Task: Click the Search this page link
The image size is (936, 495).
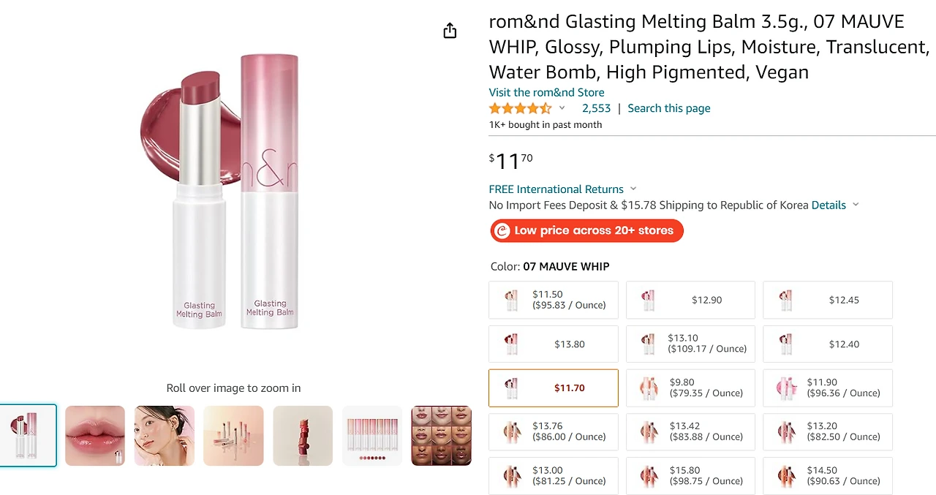Action: click(669, 108)
